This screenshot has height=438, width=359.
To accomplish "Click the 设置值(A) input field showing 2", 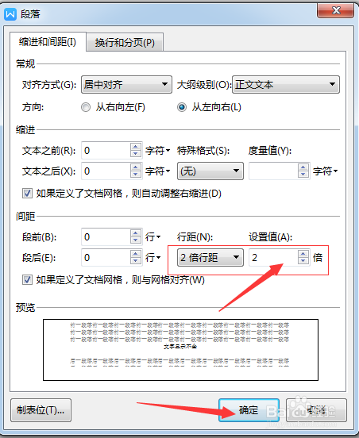I will 273,257.
